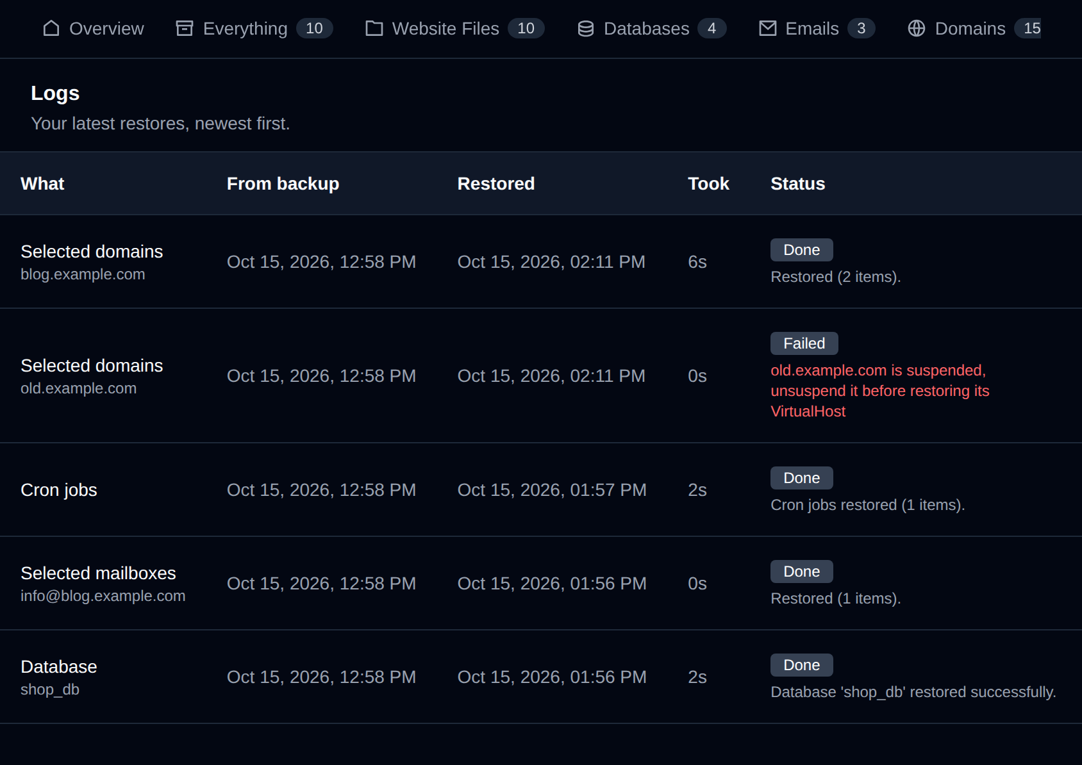Click the Emails count badge 3

click(x=861, y=28)
